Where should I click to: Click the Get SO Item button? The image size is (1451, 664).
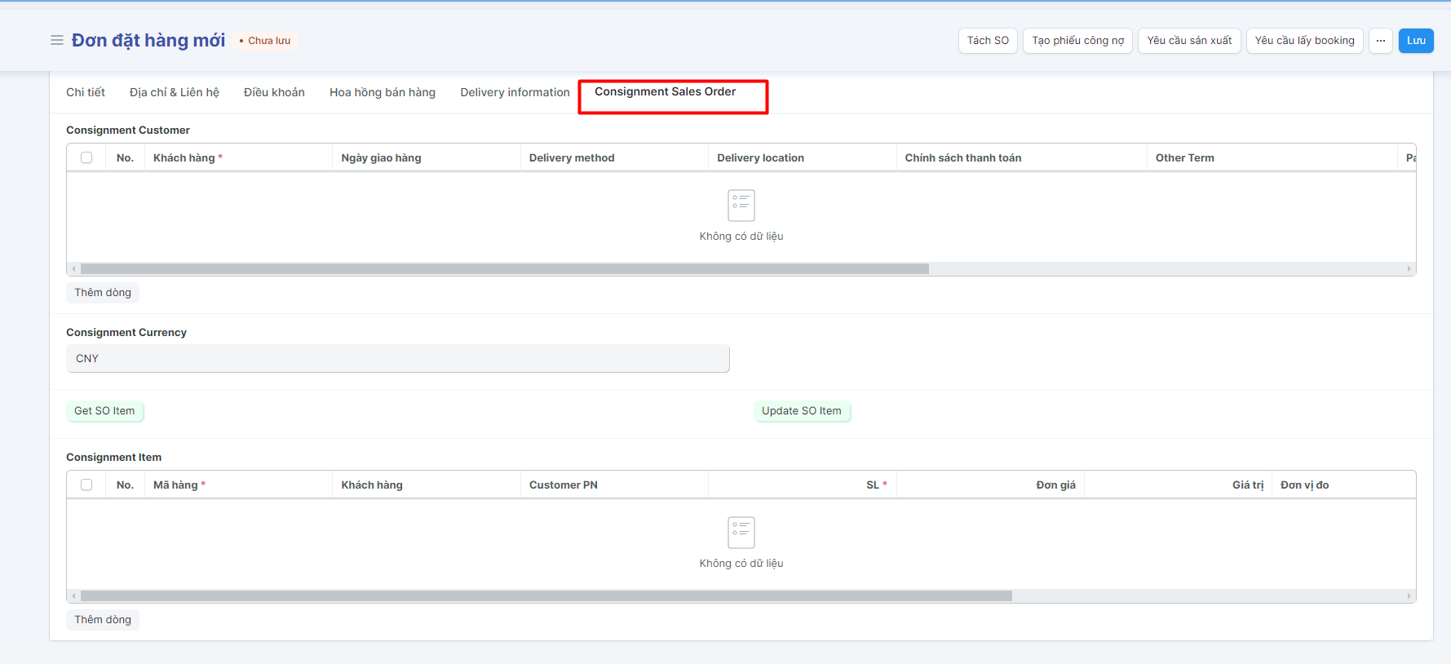click(x=104, y=411)
